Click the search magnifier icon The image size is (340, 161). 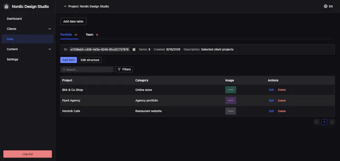click(x=64, y=69)
